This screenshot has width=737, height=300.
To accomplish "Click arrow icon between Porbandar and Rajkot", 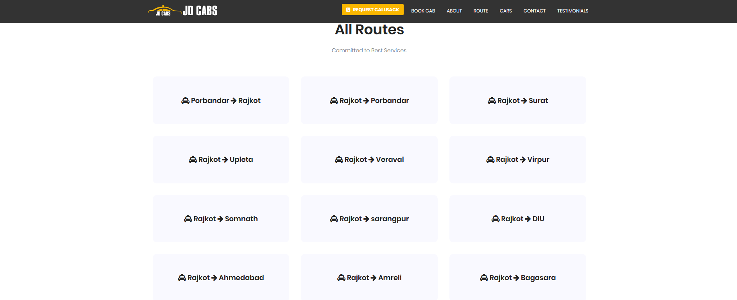I will (234, 101).
